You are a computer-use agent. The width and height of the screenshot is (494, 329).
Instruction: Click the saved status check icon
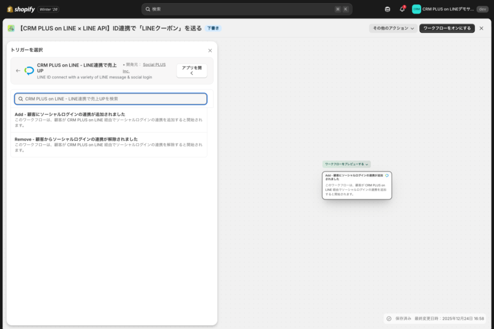click(x=389, y=319)
